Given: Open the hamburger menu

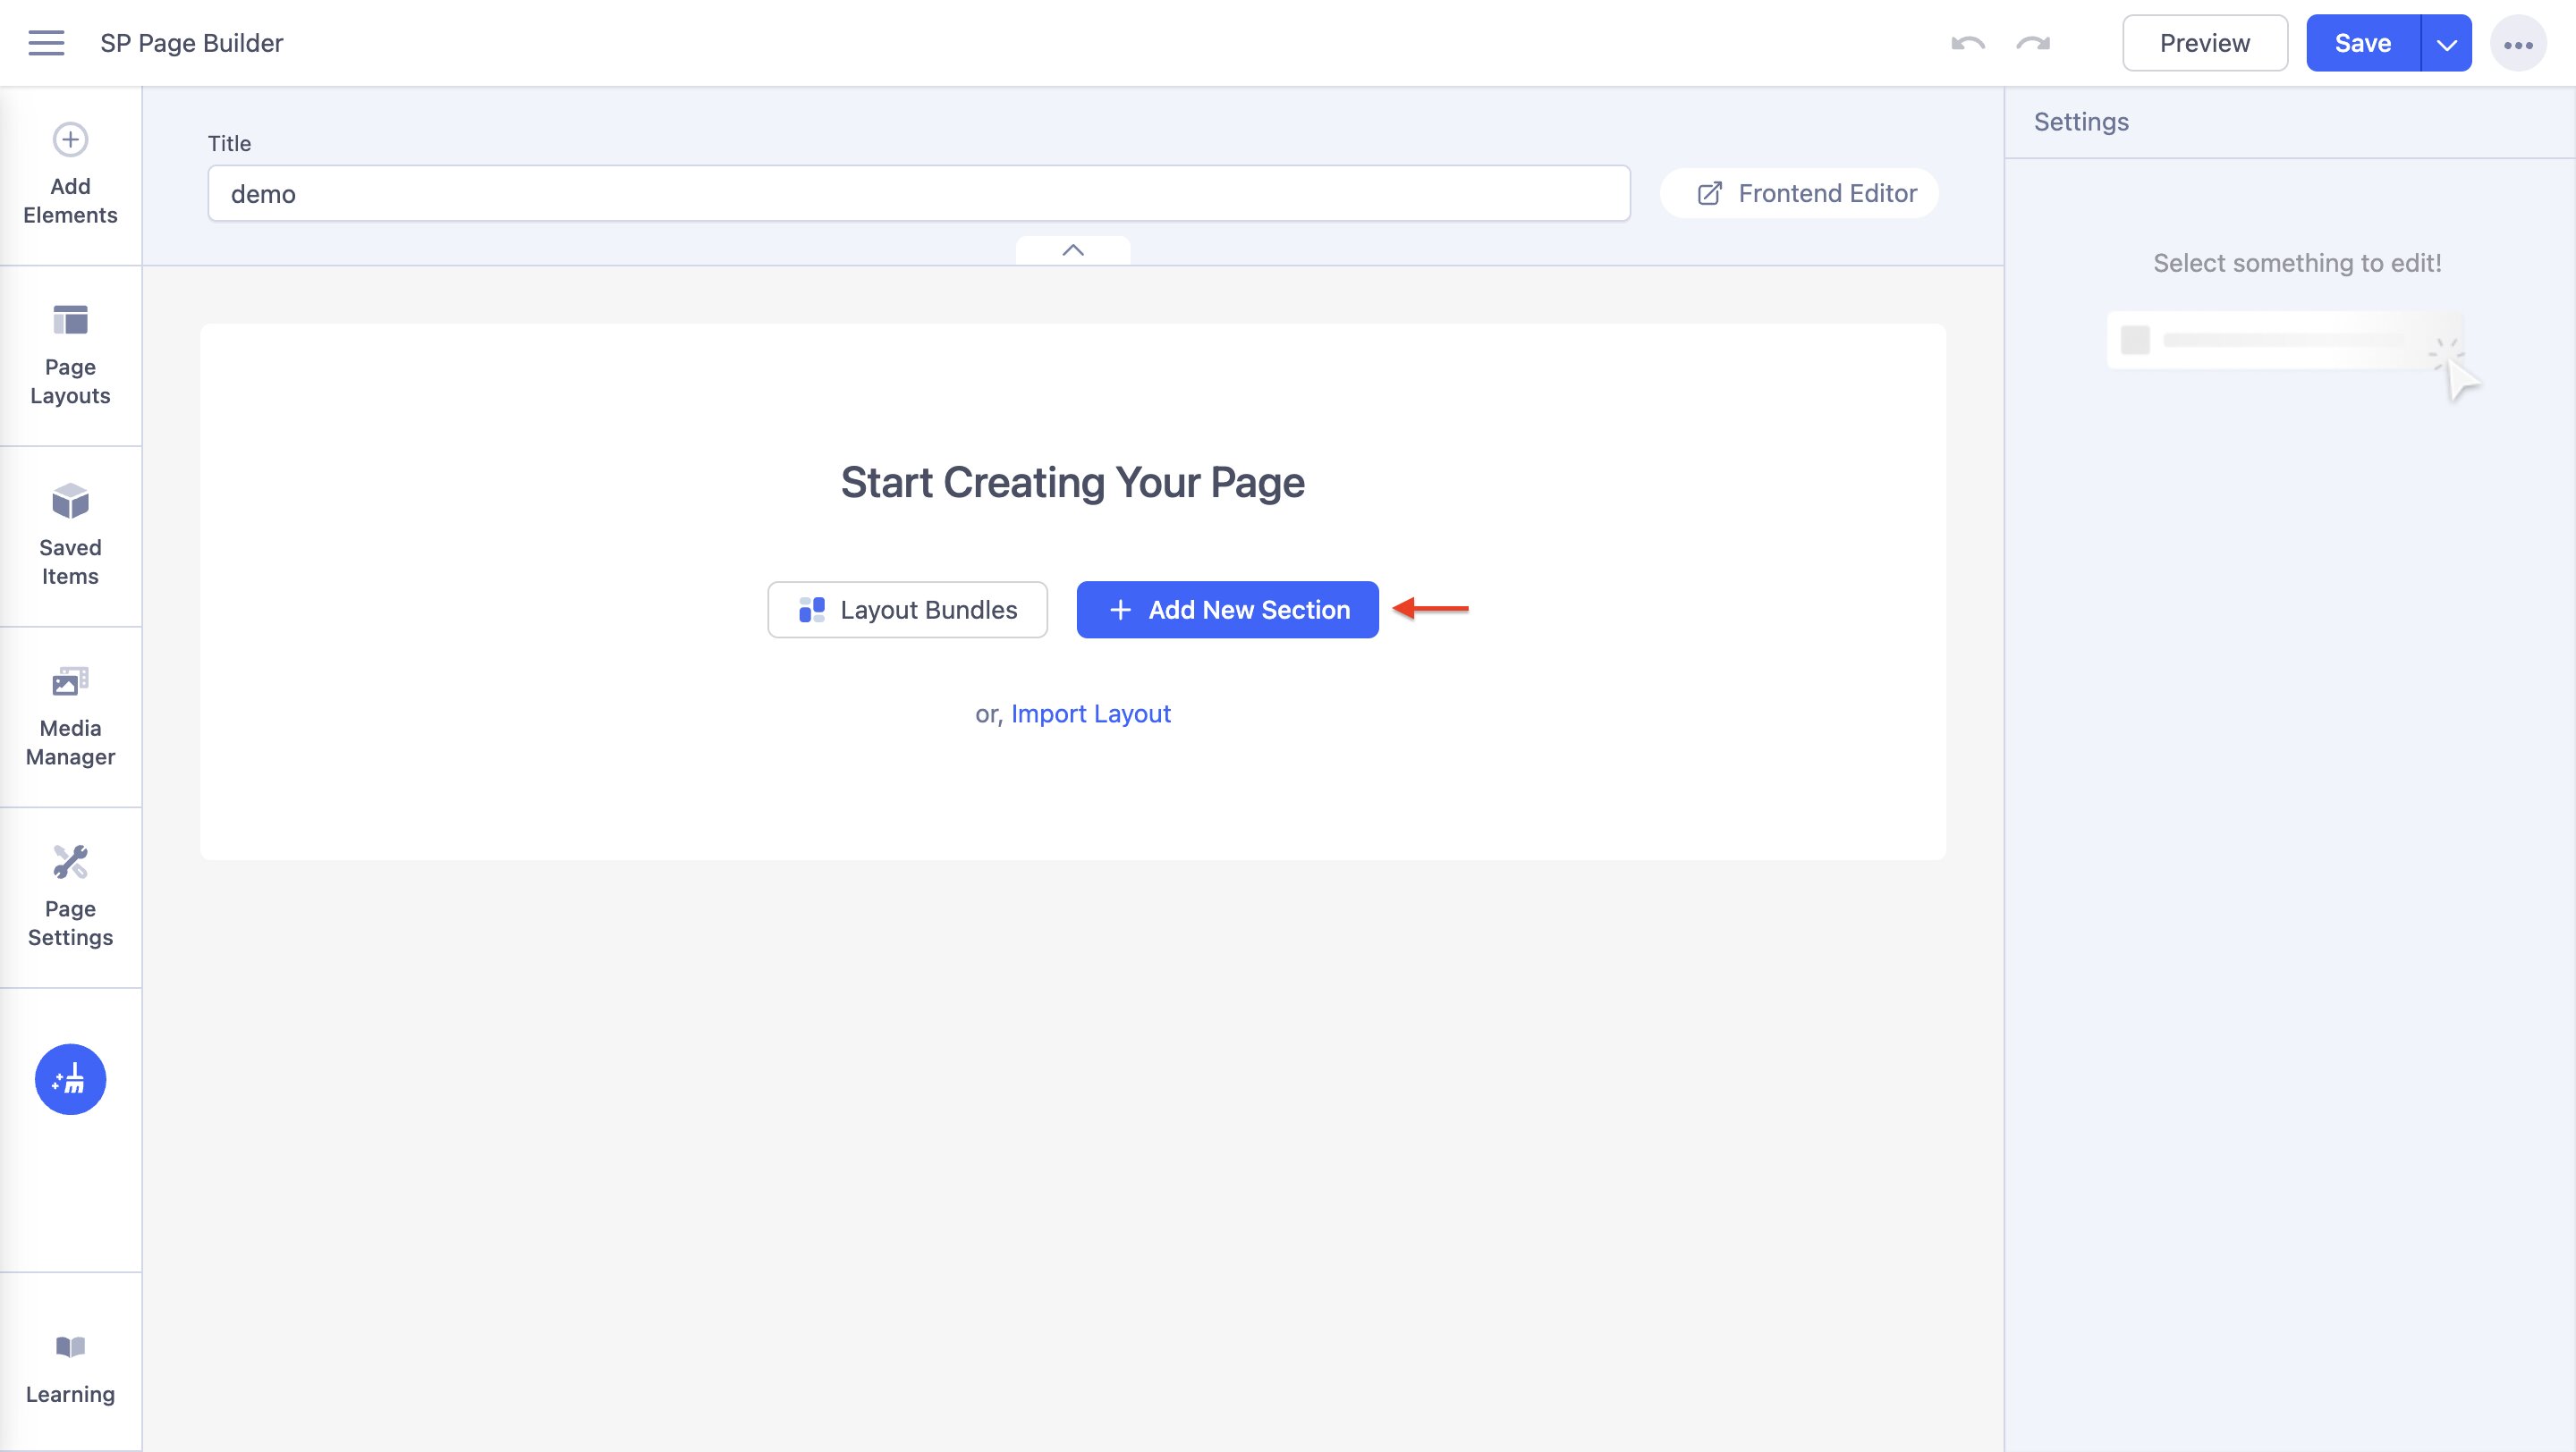Looking at the screenshot, I should 46,43.
